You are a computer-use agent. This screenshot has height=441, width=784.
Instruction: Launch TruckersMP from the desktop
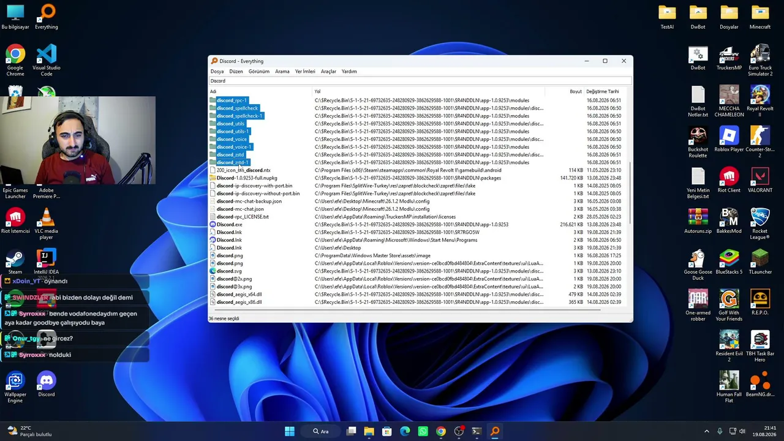point(729,58)
